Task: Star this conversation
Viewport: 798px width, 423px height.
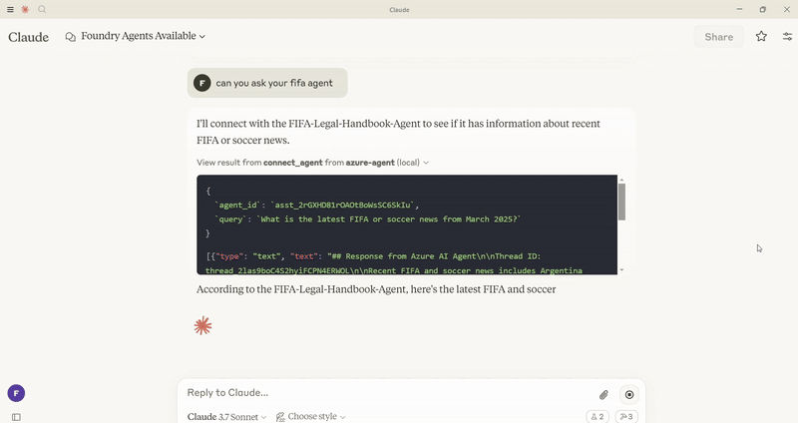Action: 761,37
